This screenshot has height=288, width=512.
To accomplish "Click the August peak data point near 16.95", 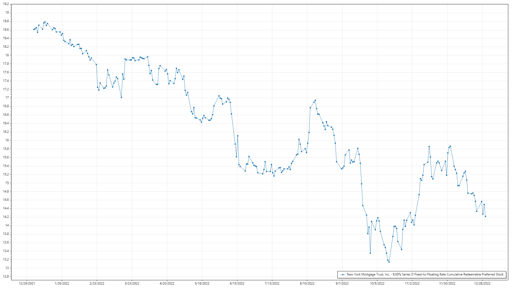I will [315, 100].
